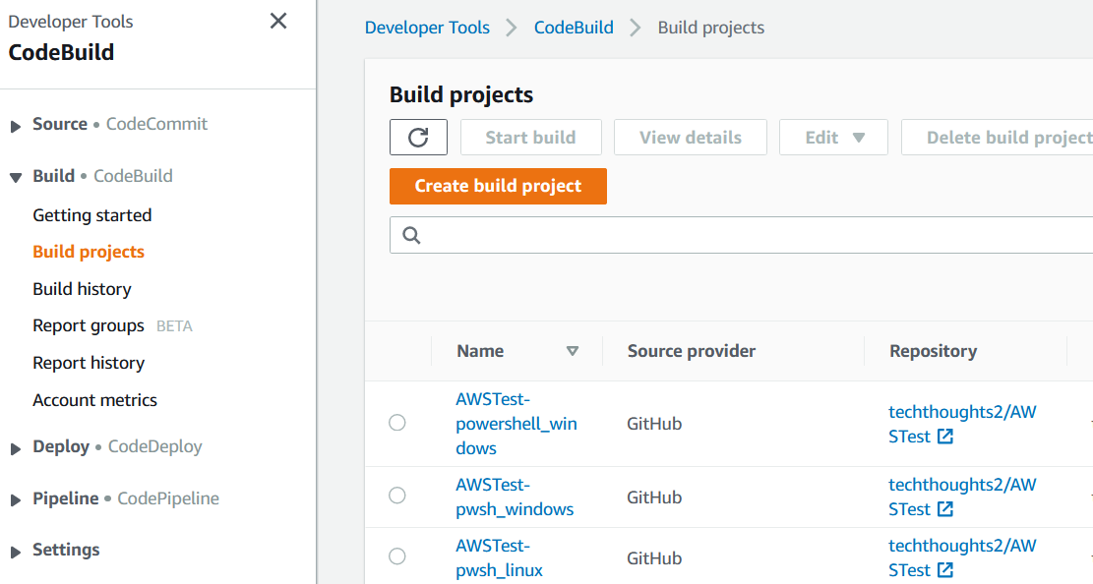This screenshot has height=584, width=1093.
Task: Select AWSTest-pwsh_windows project radio button
Action: 397,495
